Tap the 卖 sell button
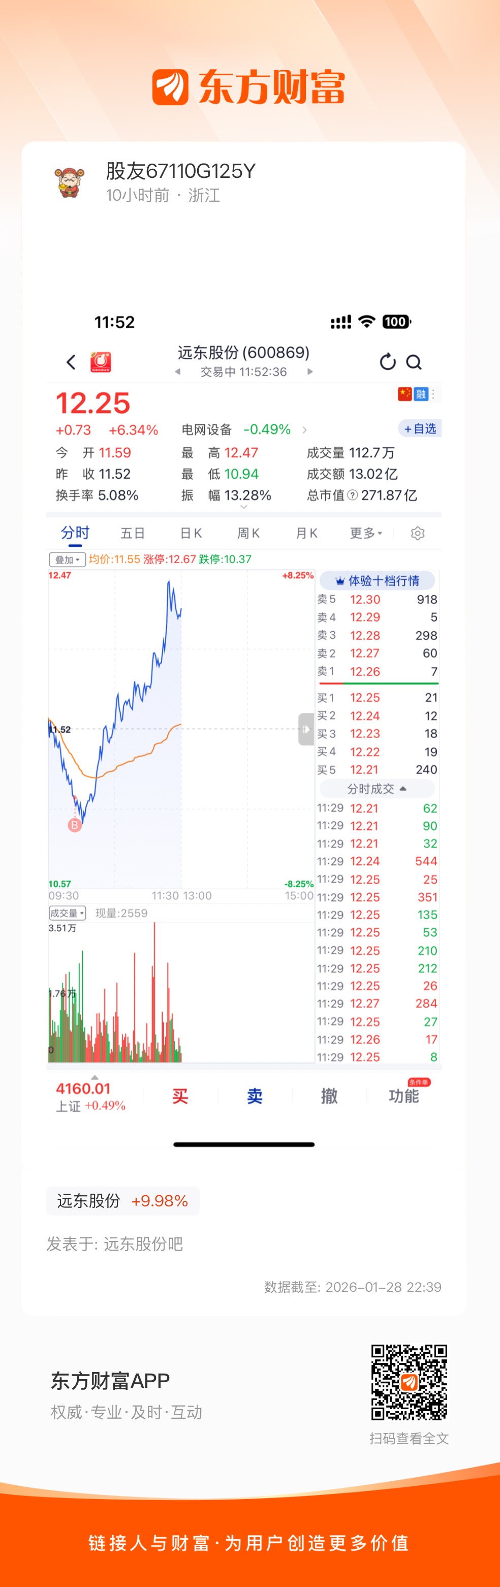This screenshot has height=1587, width=500. tap(255, 1096)
